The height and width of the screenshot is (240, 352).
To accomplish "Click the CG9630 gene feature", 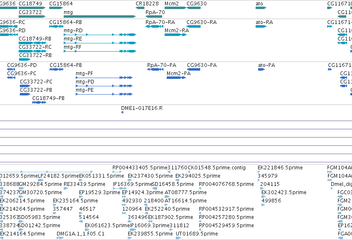I will (194, 8).
